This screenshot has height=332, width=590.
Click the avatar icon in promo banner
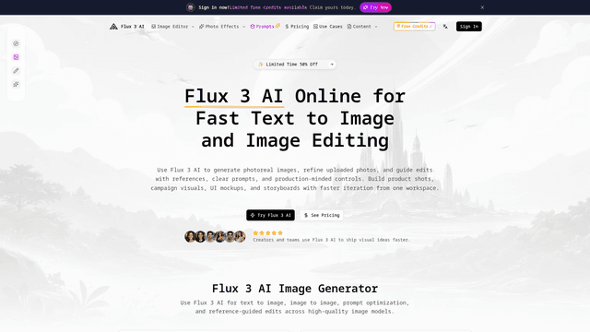[191, 7]
